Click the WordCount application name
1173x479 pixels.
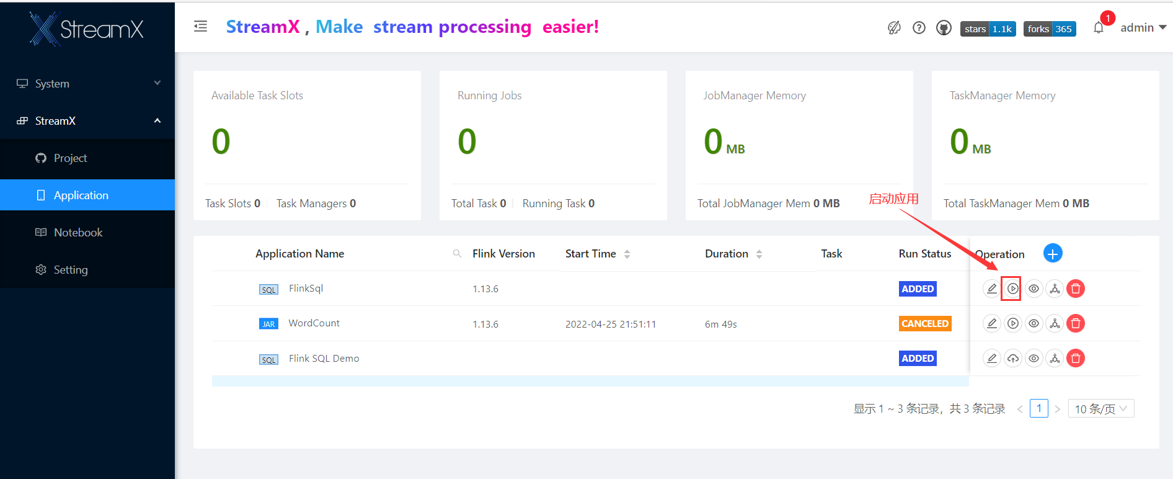coord(314,323)
